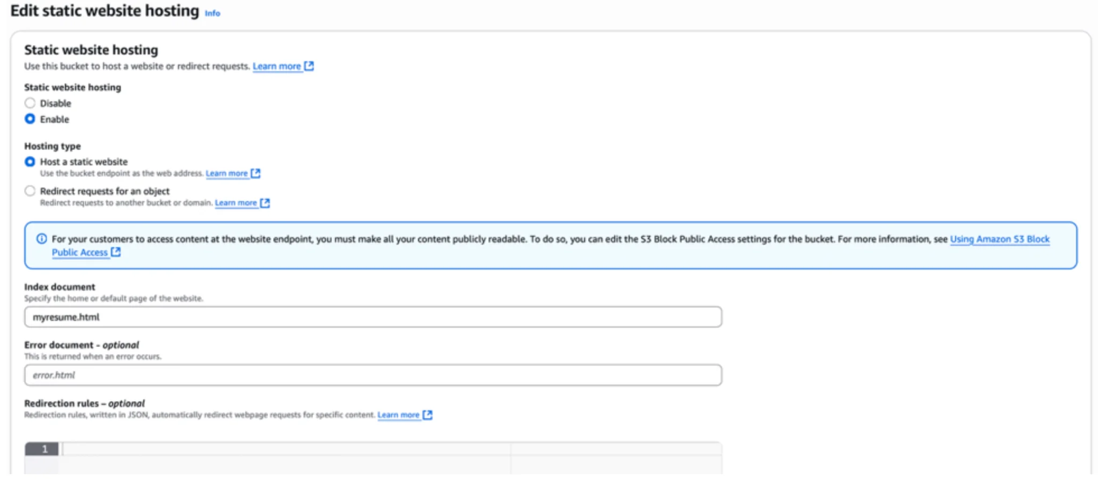
Task: Open Learn more link for bucket endpoint
Action: [x=226, y=173]
